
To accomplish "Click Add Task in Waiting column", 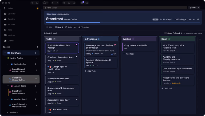I will click(x=128, y=54).
